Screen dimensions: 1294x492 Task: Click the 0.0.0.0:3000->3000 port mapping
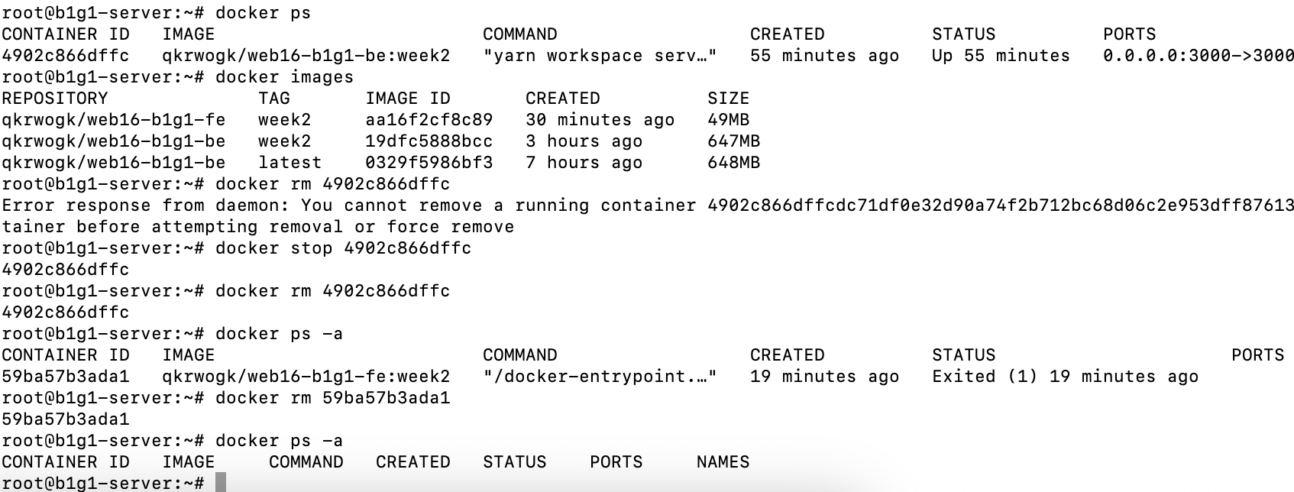tap(1199, 56)
